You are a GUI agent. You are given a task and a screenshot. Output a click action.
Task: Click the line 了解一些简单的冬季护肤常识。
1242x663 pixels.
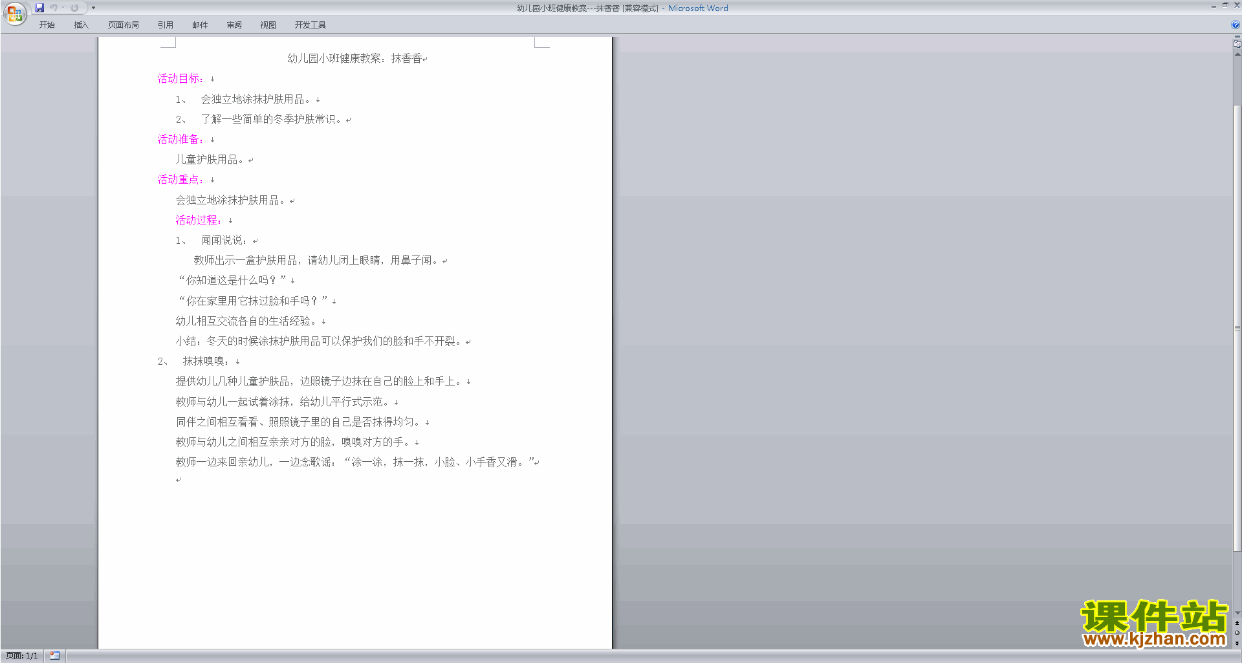pyautogui.click(x=272, y=120)
